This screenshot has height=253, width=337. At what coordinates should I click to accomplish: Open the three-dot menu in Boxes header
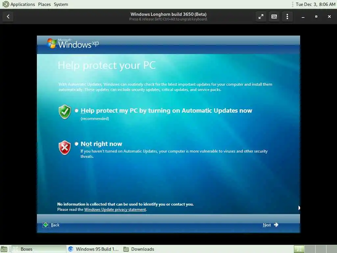pos(287,16)
